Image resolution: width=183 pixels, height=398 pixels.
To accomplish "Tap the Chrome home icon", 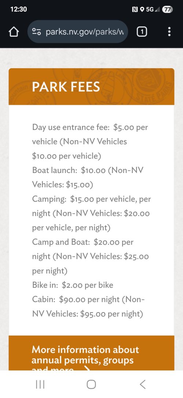I will click(14, 32).
